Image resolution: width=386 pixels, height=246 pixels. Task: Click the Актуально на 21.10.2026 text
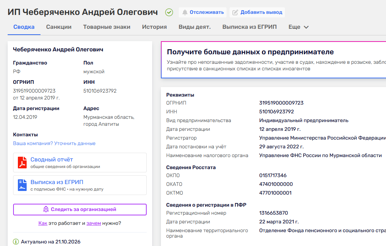pos(51,242)
